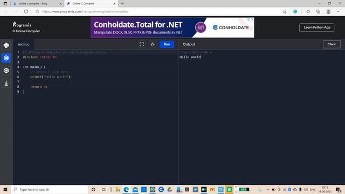Open the notification center icon

(339, 189)
